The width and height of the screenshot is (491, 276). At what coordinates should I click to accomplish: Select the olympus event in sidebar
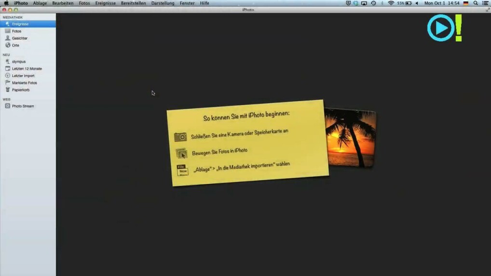(x=18, y=62)
